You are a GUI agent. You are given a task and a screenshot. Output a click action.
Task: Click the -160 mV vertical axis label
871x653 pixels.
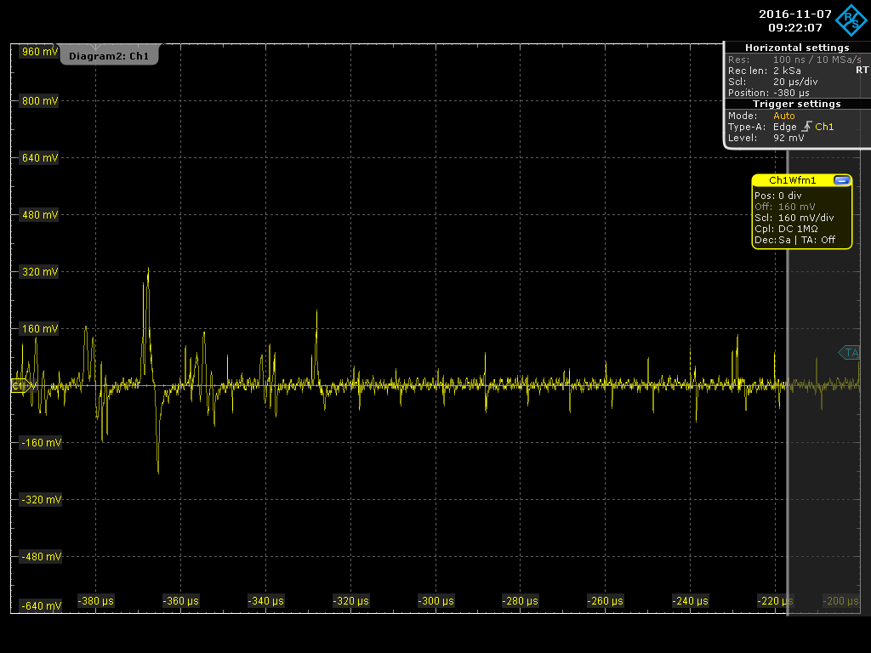point(41,442)
